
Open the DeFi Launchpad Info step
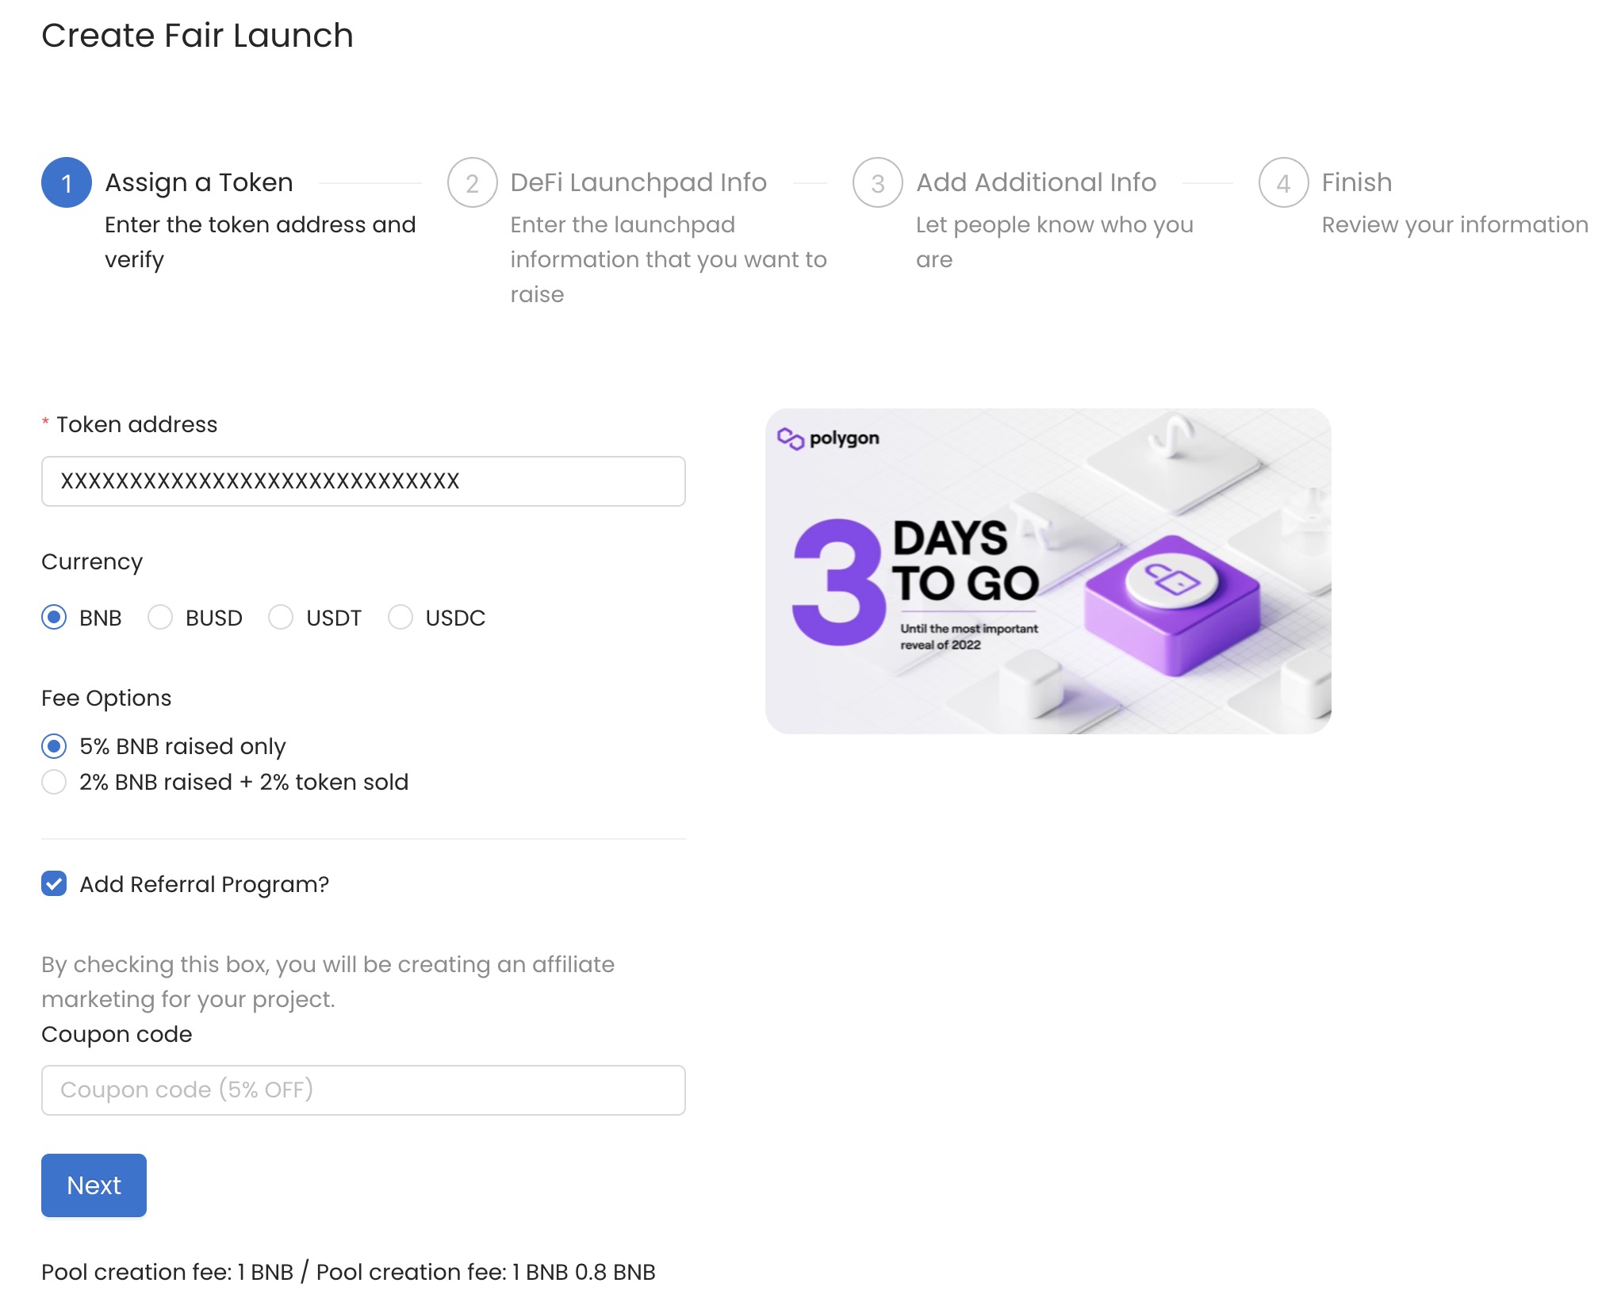tap(638, 182)
